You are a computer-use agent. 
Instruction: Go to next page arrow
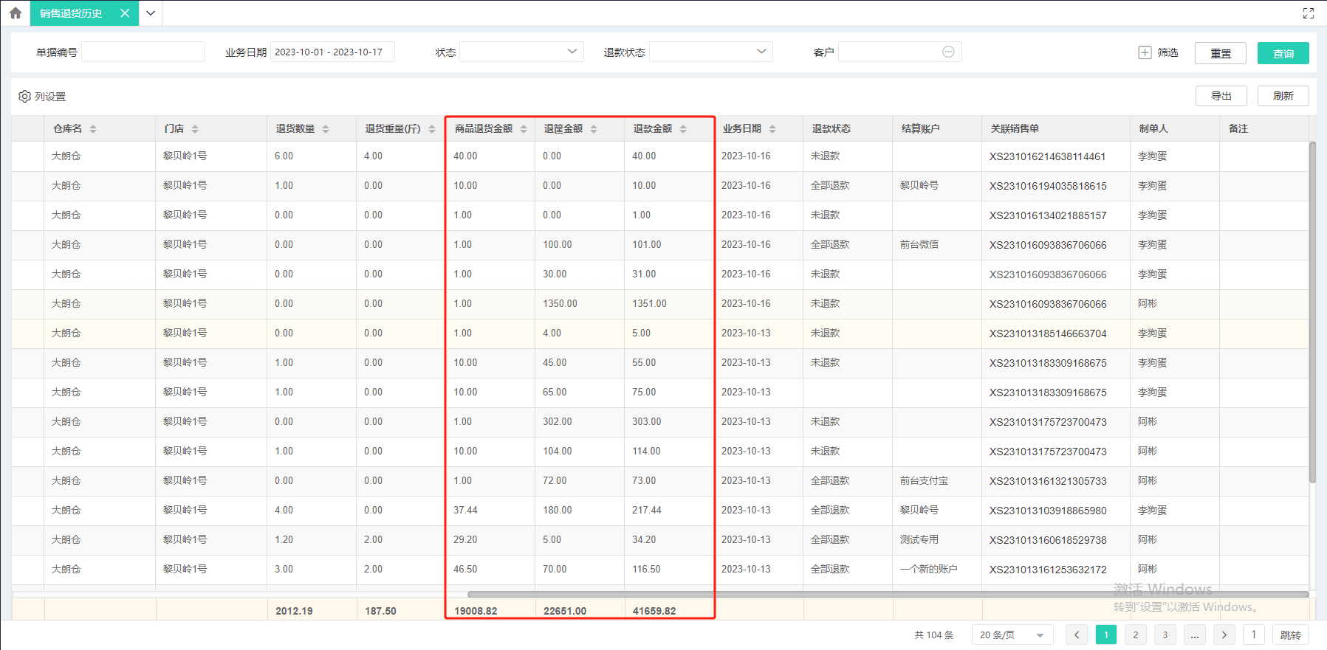click(x=1224, y=635)
